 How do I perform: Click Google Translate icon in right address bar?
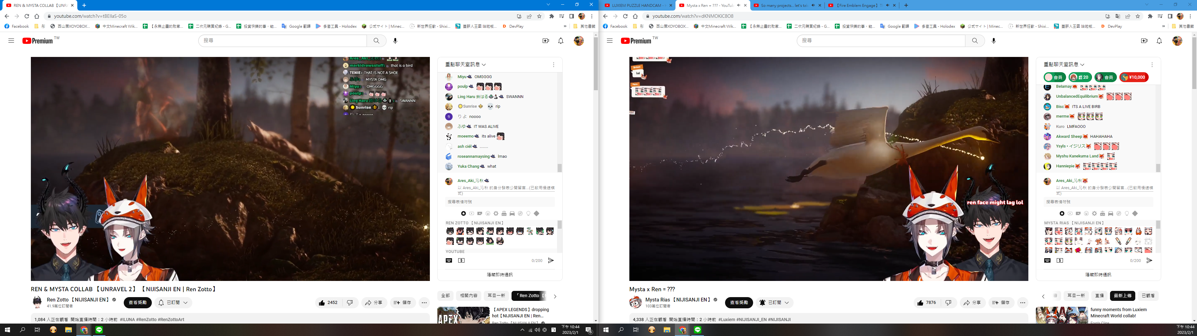click(x=1118, y=16)
